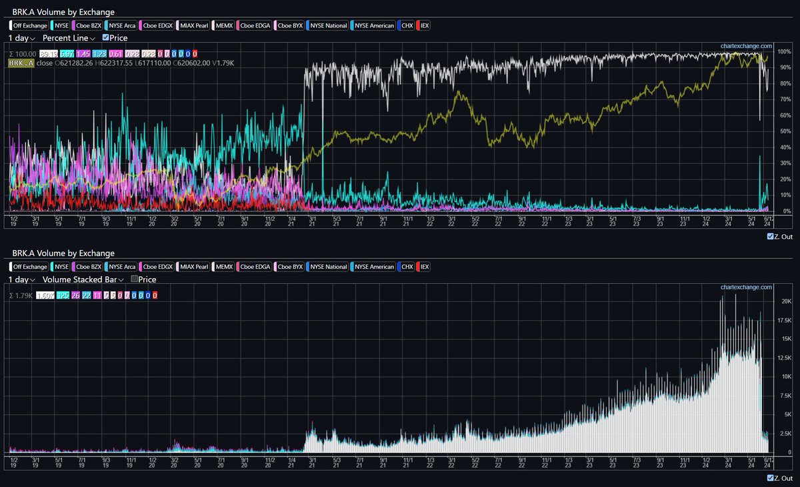Toggle Z. Out checkbox under Volume Stacked Bar chart
Image resolution: width=800 pixels, height=487 pixels.
pos(770,478)
